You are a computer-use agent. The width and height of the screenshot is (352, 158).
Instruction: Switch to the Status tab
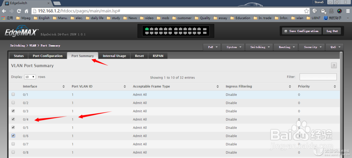19,56
